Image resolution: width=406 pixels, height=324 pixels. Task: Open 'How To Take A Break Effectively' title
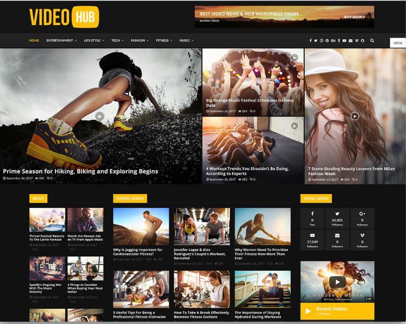coord(201,315)
